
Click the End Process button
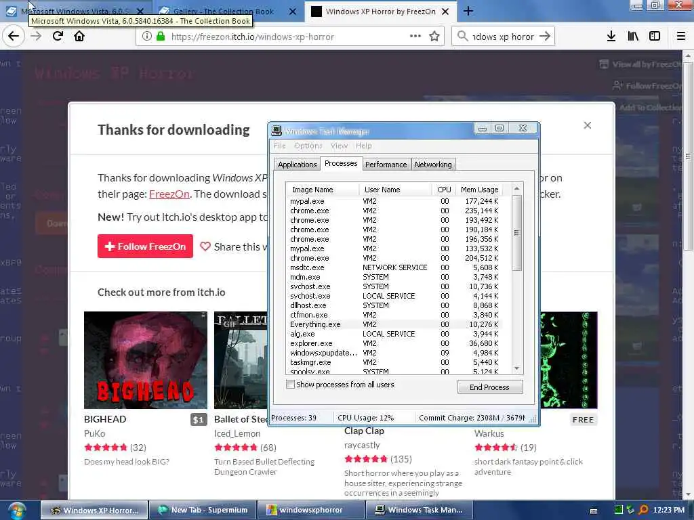(489, 387)
